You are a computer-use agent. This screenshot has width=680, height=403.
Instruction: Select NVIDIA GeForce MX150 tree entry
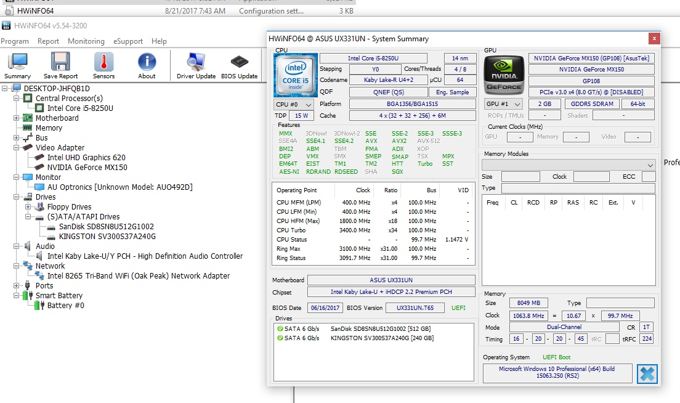pyautogui.click(x=87, y=168)
